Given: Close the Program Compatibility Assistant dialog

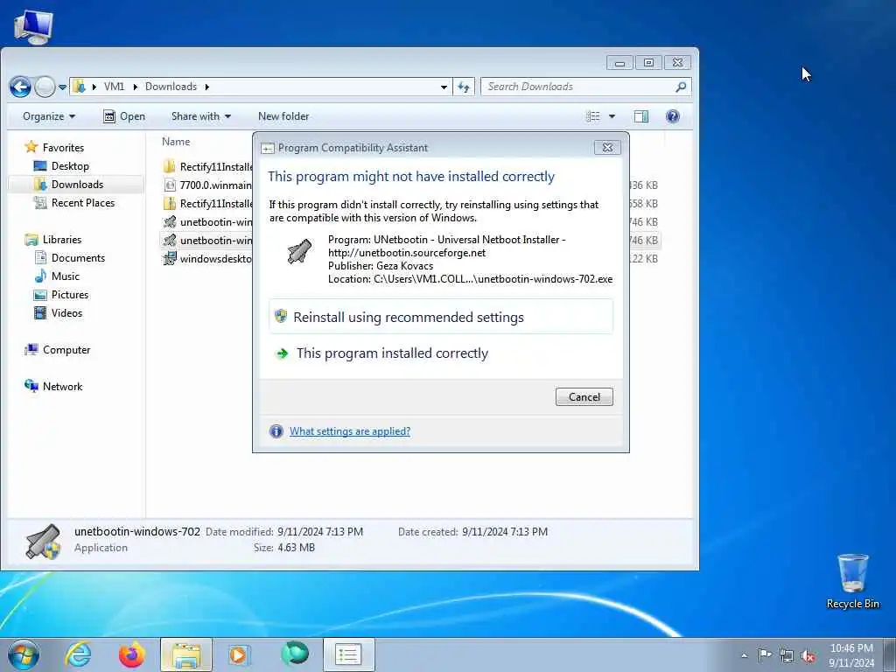Looking at the screenshot, I should tap(607, 147).
